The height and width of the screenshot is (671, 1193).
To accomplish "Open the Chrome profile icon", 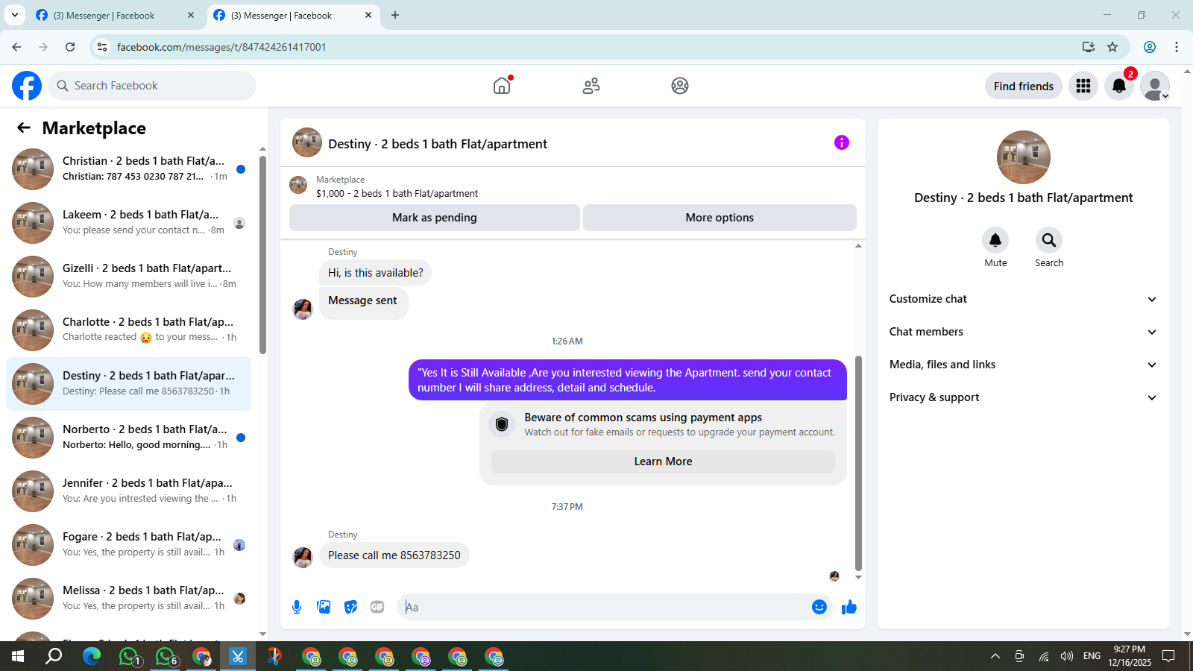I will pyautogui.click(x=1150, y=47).
